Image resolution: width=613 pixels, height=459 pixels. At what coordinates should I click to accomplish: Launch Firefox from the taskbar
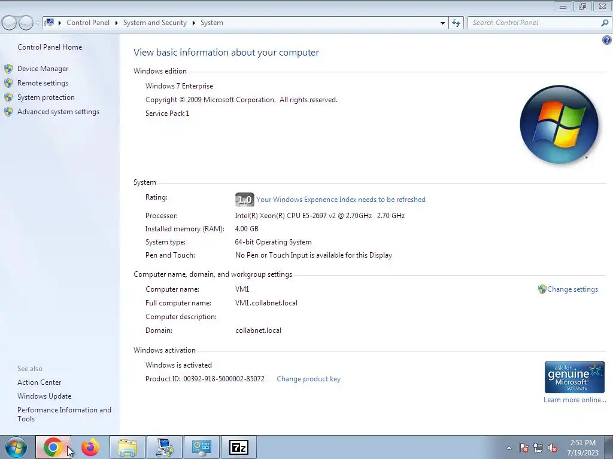click(x=90, y=447)
